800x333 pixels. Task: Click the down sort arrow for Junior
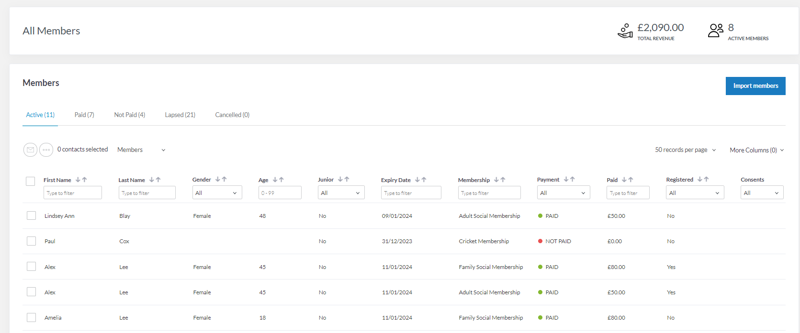(340, 179)
